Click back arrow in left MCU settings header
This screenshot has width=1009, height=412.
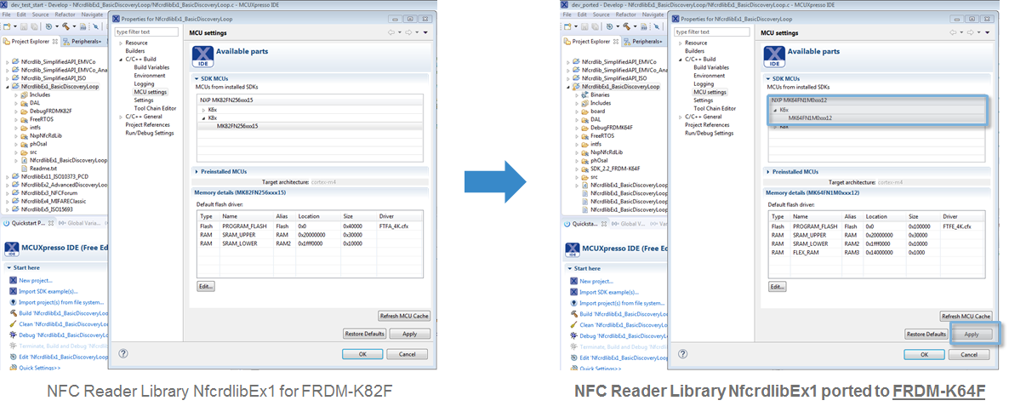tap(391, 32)
